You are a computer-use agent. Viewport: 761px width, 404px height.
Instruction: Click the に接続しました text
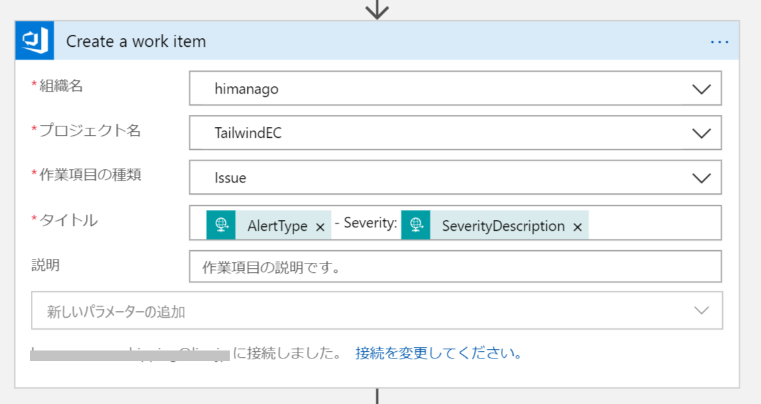[287, 352]
